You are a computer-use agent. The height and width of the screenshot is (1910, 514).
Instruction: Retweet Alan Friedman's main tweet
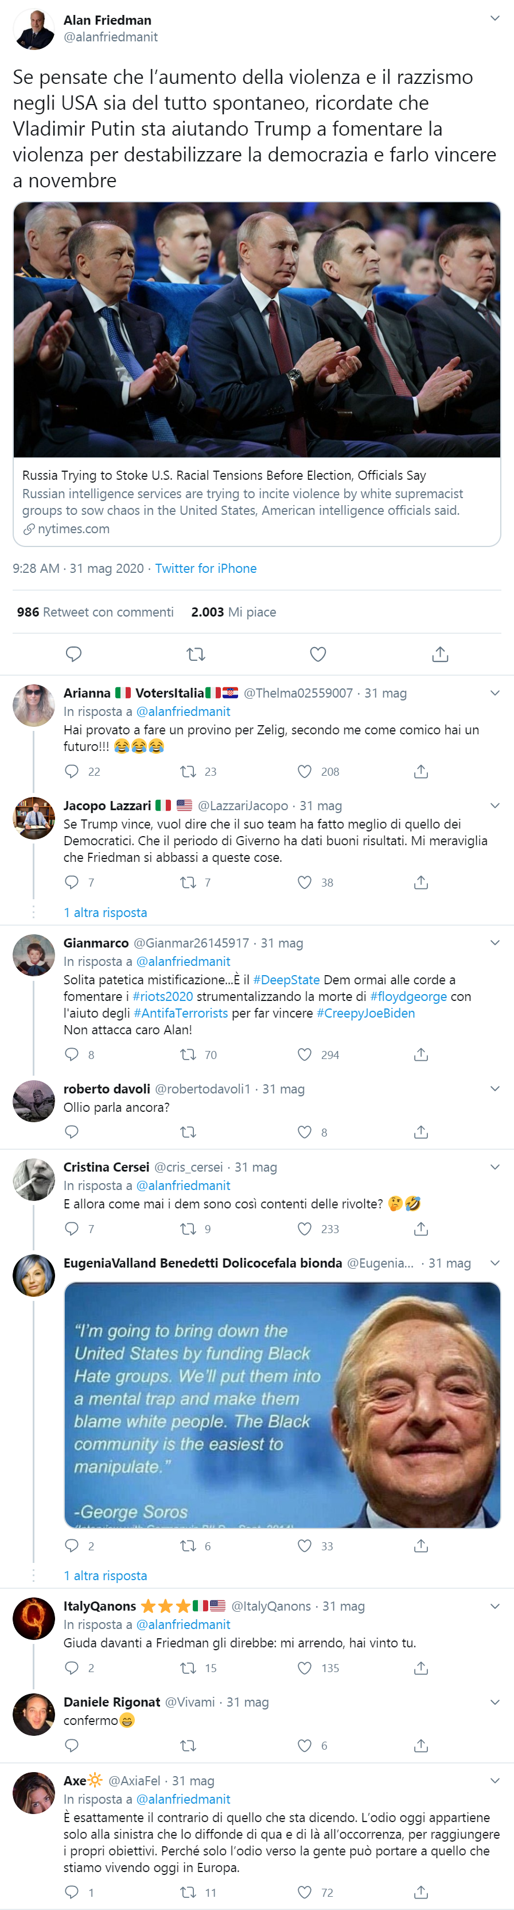196,654
